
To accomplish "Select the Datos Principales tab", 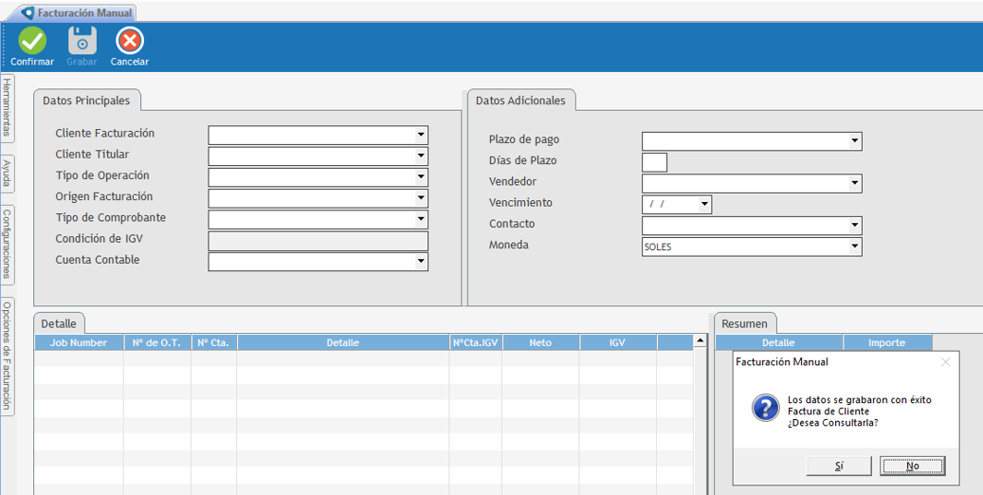I will [86, 101].
